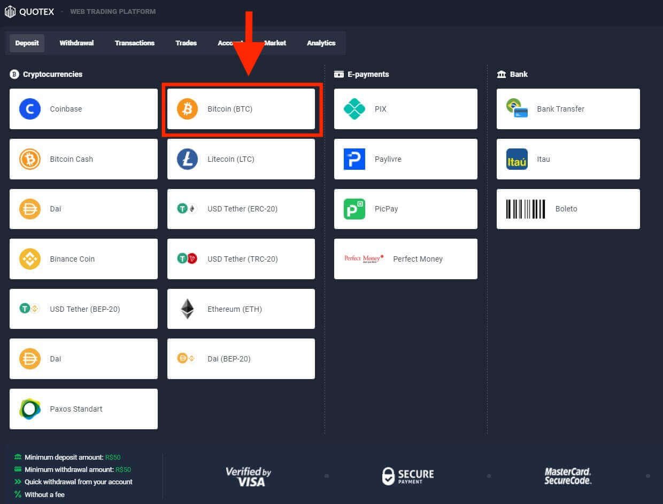The image size is (663, 504).
Task: Click the Coinbase logo icon
Action: click(30, 109)
